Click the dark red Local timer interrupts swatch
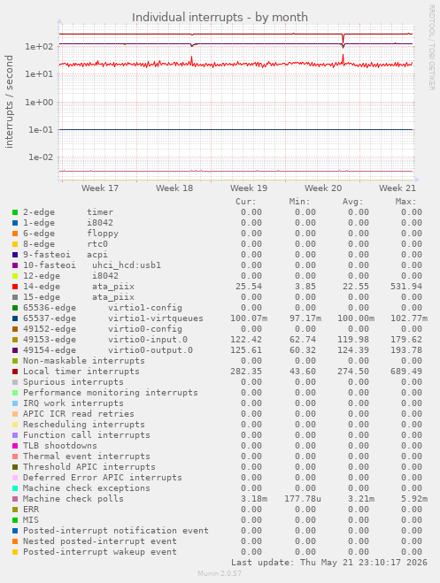 [15, 372]
